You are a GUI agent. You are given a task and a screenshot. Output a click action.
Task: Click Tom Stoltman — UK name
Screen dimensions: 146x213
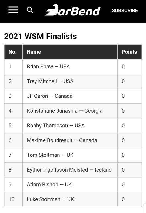[x=50, y=155]
